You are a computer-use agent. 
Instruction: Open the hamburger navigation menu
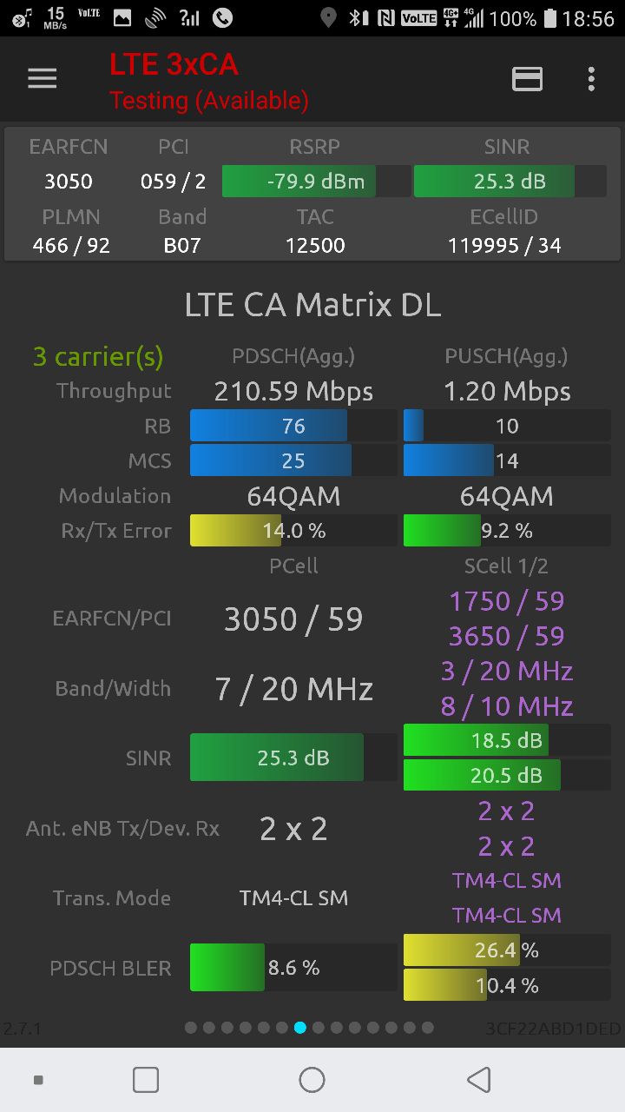42,79
